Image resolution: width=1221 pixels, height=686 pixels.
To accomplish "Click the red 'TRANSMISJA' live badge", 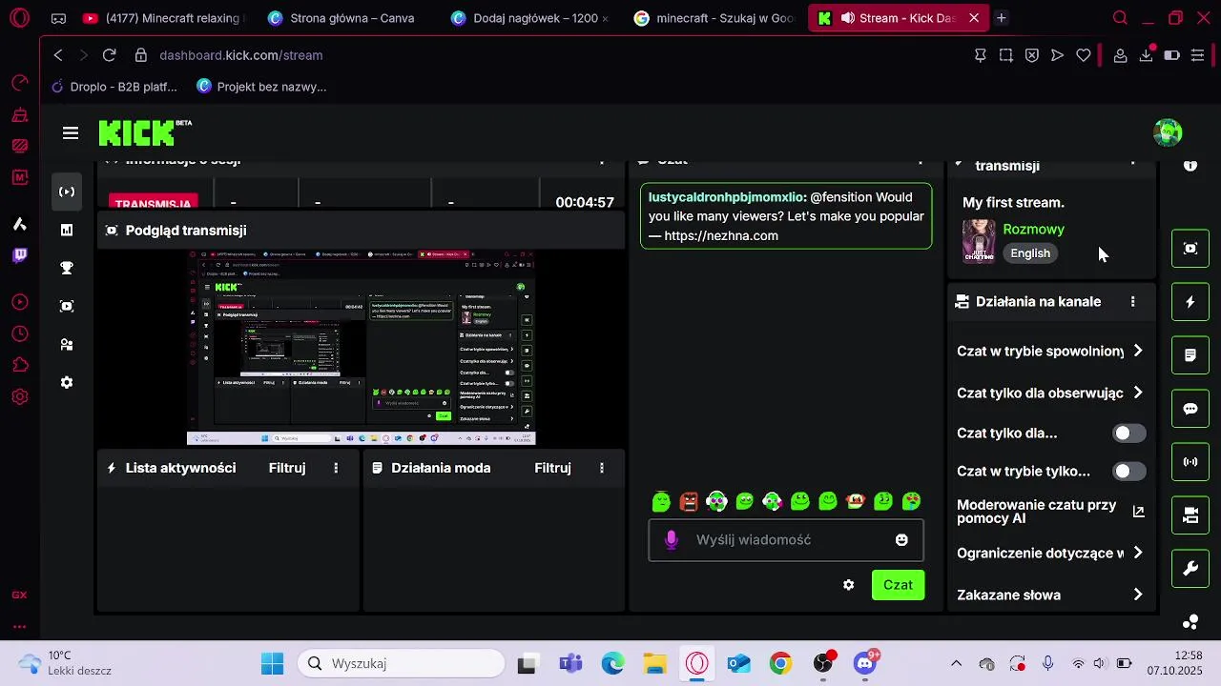I will [153, 202].
